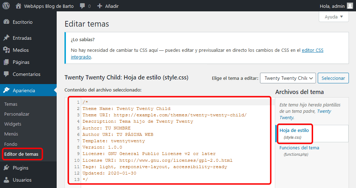Open the theme selector dropdown Twenty Twenty Child
Screen dimensions: 356x188
point(288,78)
